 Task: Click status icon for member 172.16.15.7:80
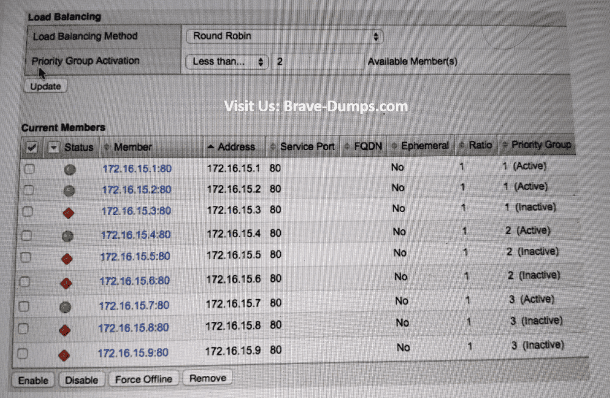click(x=66, y=307)
